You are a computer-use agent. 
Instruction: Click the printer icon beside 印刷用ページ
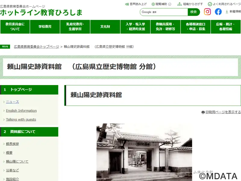click(x=203, y=112)
